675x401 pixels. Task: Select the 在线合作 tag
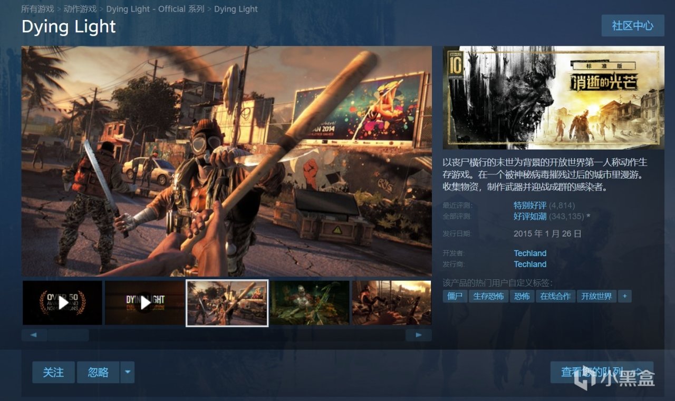point(555,296)
